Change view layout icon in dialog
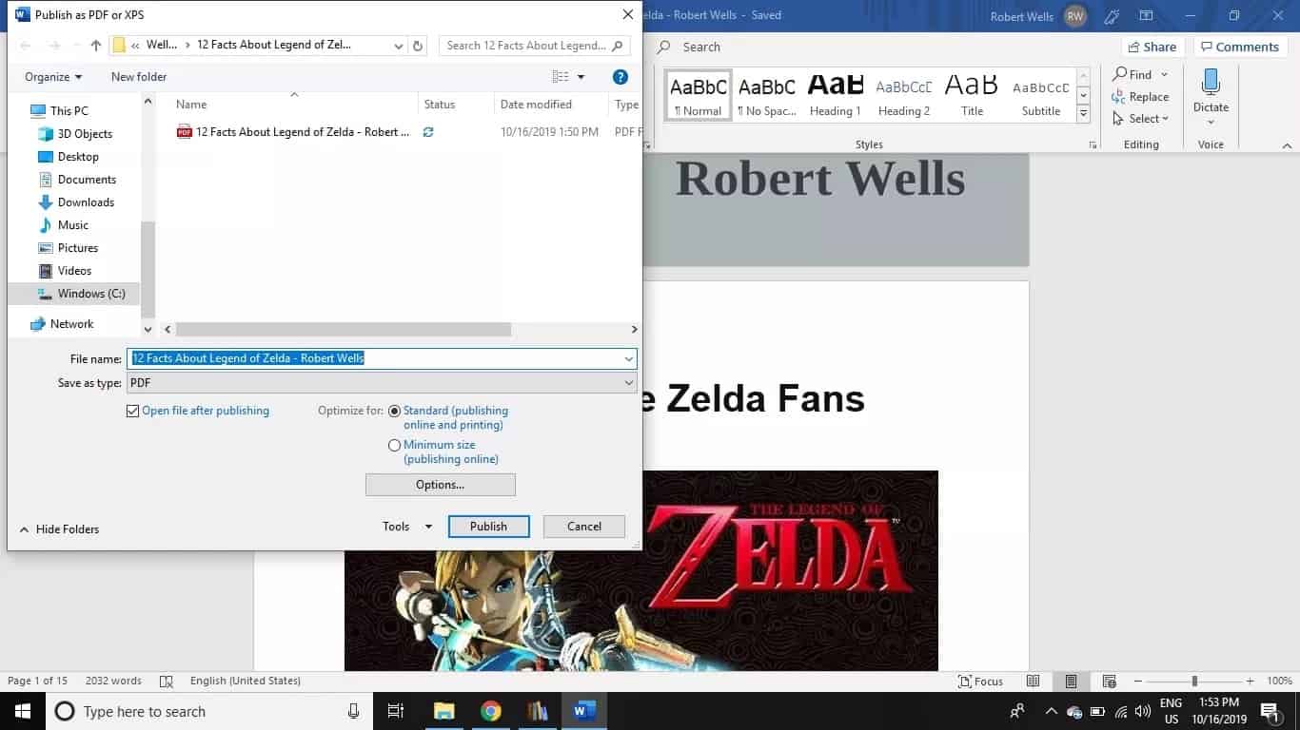The width and height of the screenshot is (1300, 730). point(561,77)
